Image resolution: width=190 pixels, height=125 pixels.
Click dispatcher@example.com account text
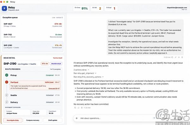coord(177,8)
